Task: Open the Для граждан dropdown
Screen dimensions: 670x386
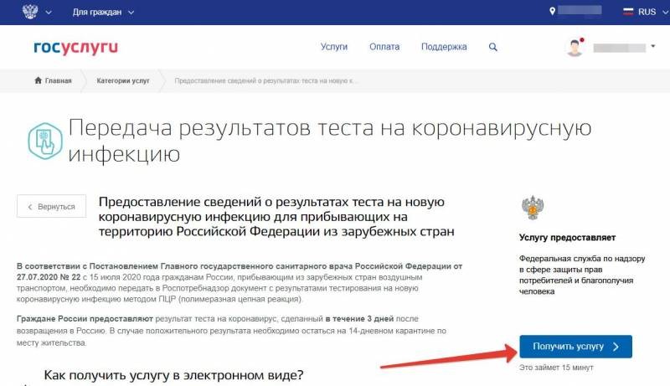Action: click(x=103, y=13)
